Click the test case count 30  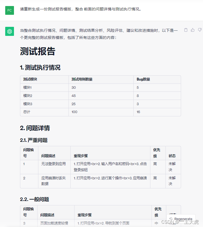pyautogui.click(x=73, y=88)
